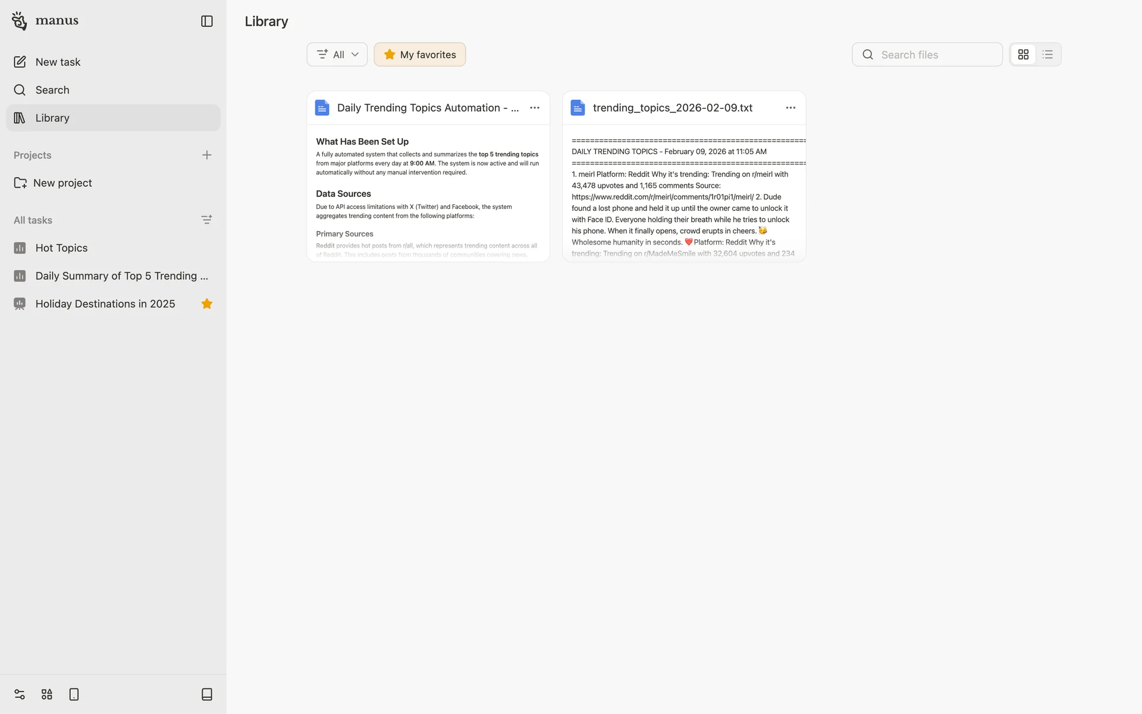The height and width of the screenshot is (714, 1142).
Task: Open Search in the sidebar
Action: [52, 90]
